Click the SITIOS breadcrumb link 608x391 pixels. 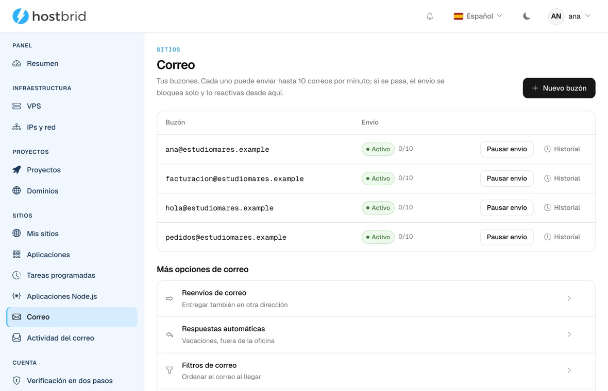tap(168, 49)
